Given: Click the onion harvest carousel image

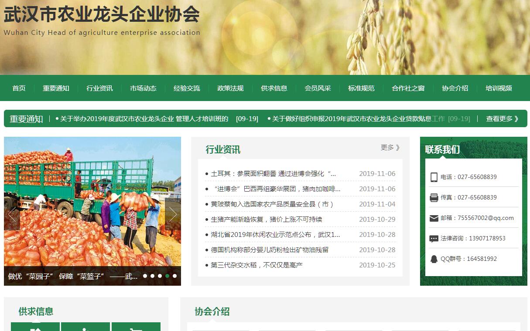Looking at the screenshot, I should point(92,200).
